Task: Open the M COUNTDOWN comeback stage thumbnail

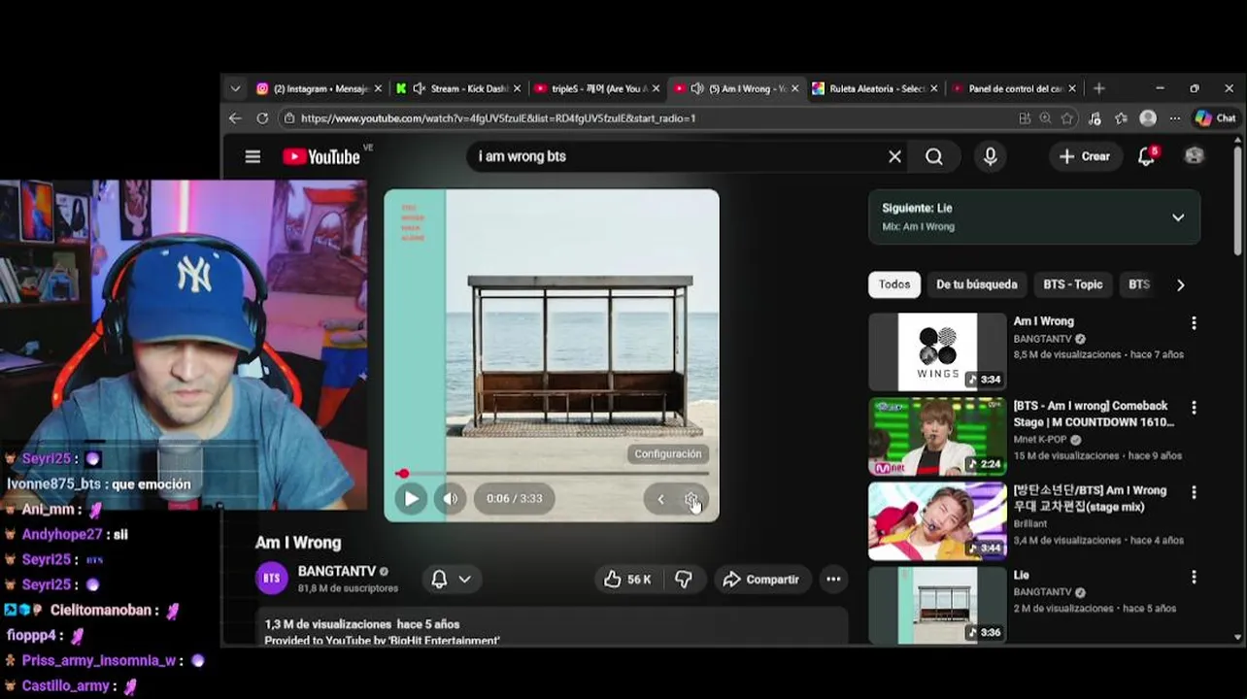Action: click(937, 436)
